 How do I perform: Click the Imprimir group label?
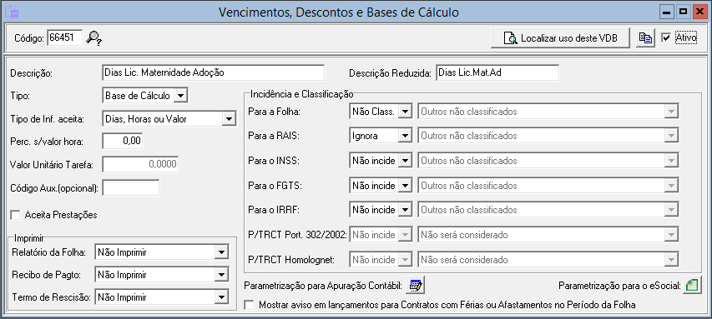coord(29,237)
